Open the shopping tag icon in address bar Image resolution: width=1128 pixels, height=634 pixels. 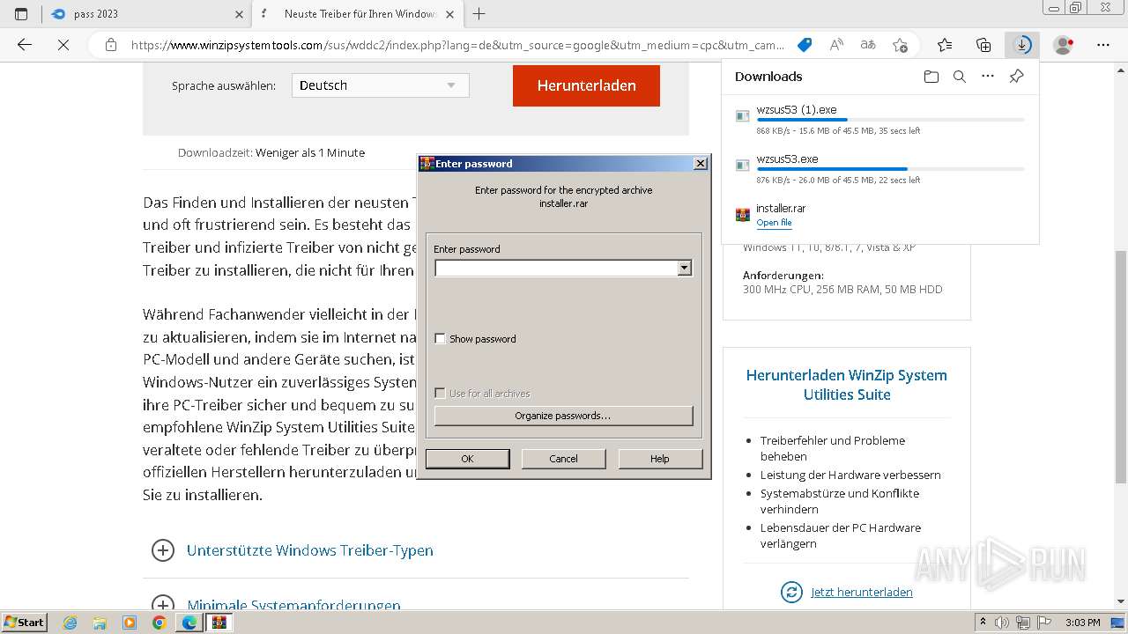click(804, 45)
